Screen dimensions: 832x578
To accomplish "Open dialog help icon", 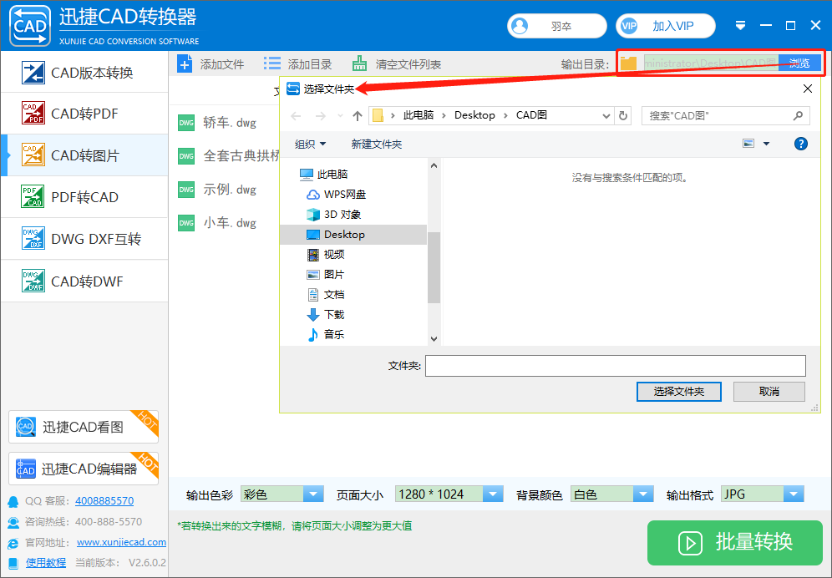I will coord(801,144).
